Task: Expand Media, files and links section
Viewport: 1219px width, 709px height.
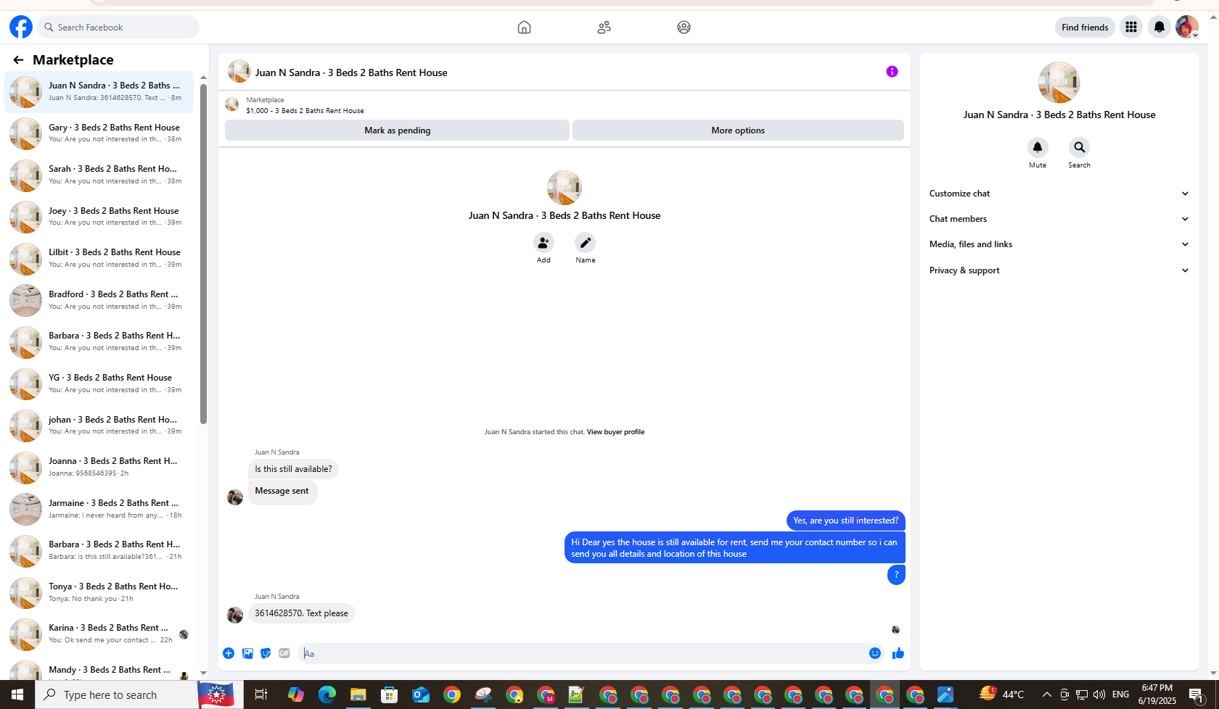Action: coord(1059,244)
